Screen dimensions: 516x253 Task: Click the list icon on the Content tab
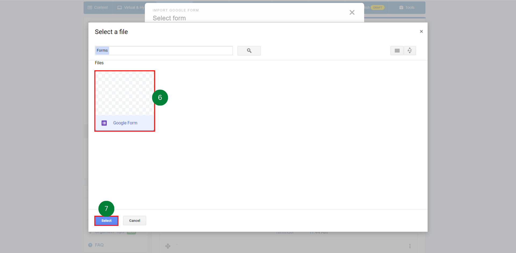coord(90,8)
